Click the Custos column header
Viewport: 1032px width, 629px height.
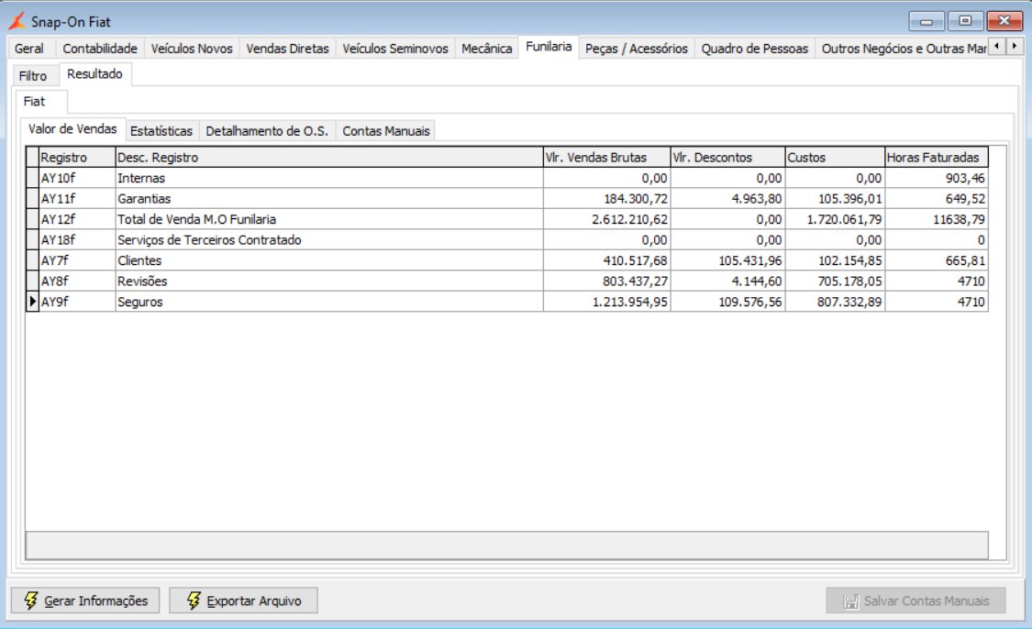click(835, 158)
